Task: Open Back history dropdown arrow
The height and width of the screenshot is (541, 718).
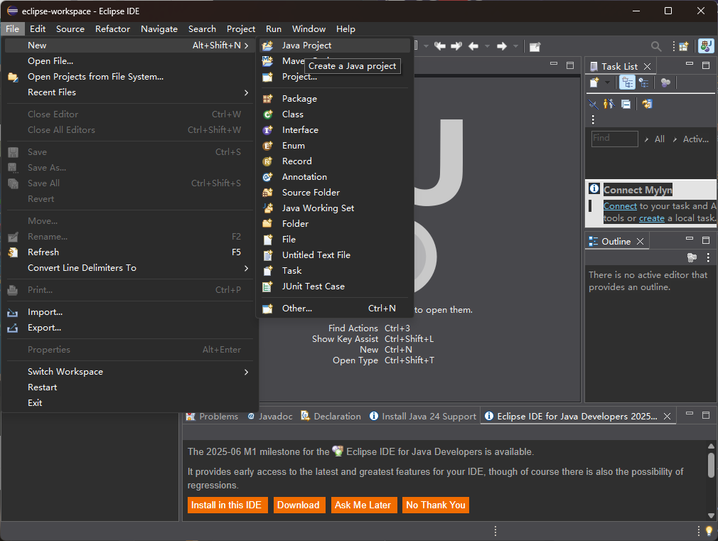Action: coord(487,45)
